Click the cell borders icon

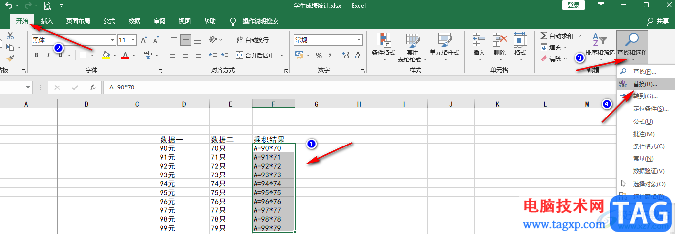click(83, 55)
